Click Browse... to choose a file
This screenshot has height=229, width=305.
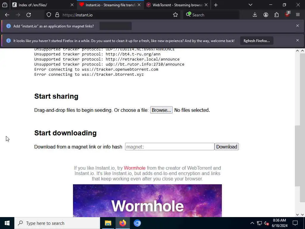point(161,110)
